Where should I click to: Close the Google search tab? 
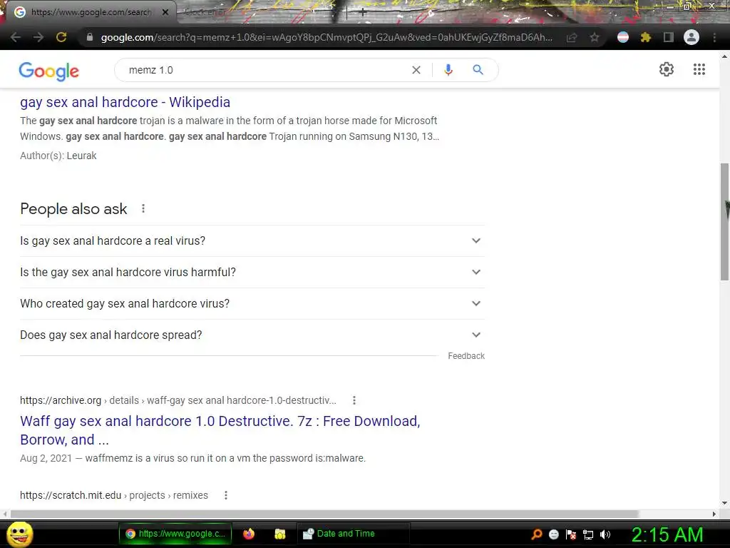tap(165, 12)
